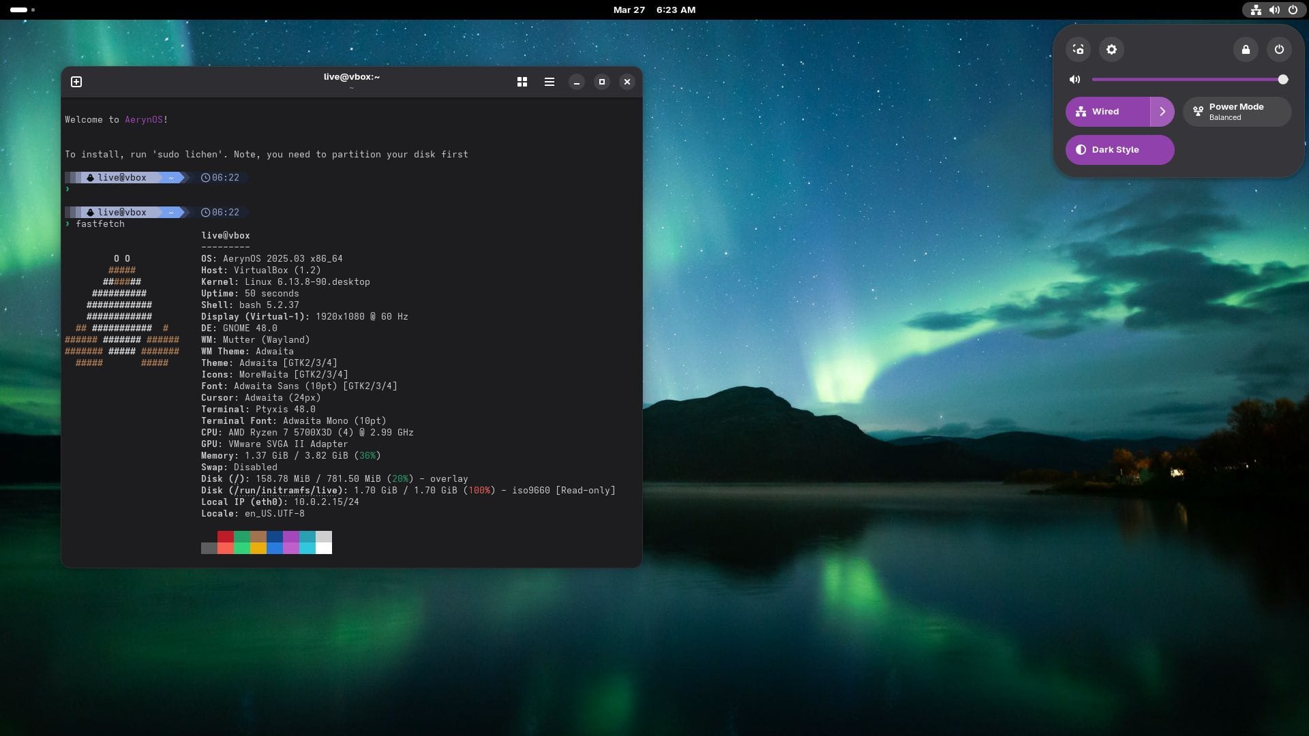The width and height of the screenshot is (1309, 736).
Task: Open the tab overview grid in Ptyxis
Action: [522, 81]
